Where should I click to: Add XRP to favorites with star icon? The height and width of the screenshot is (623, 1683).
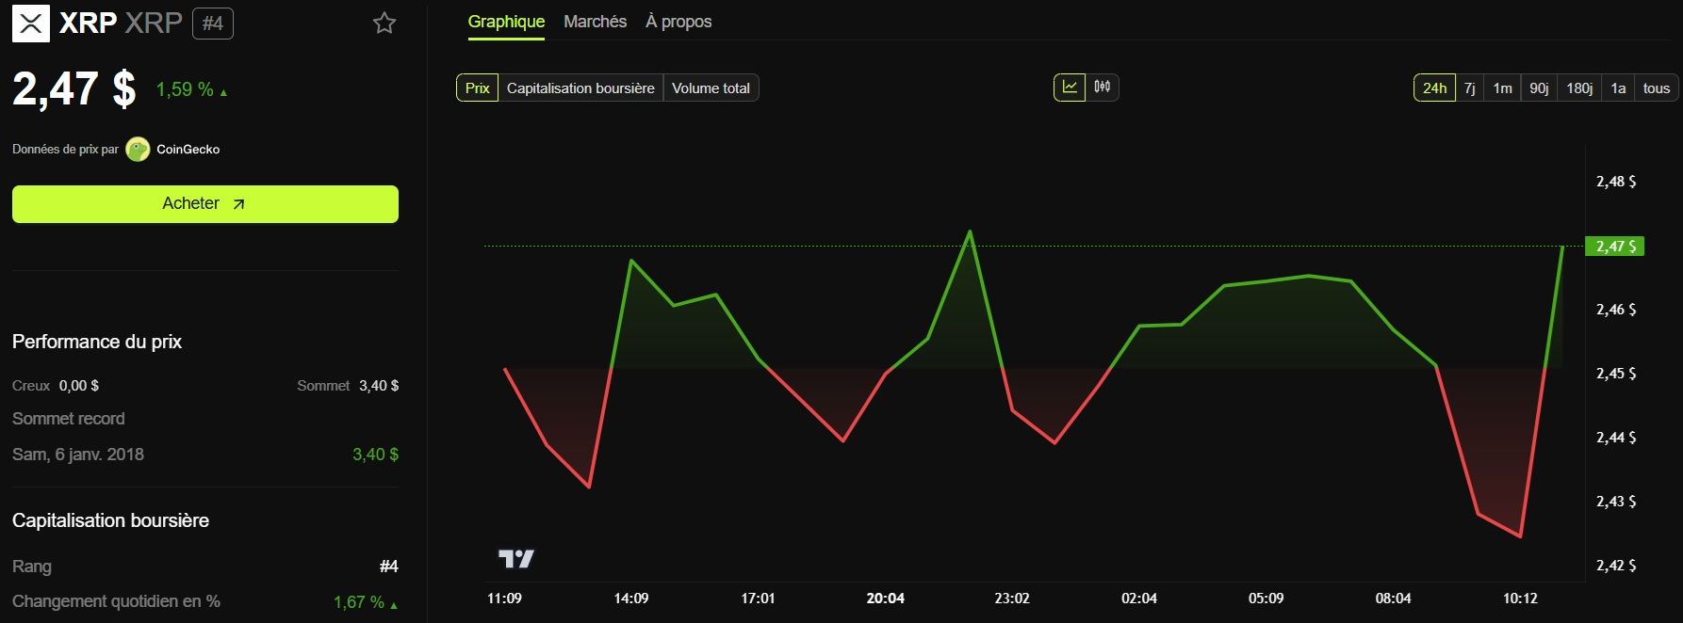(x=384, y=24)
